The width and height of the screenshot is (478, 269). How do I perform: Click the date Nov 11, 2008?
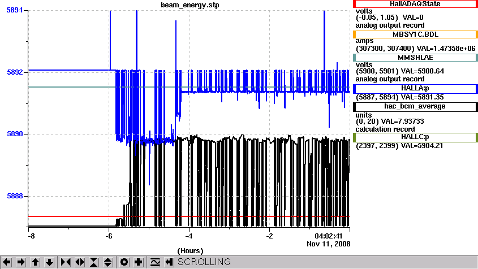[x=328, y=244]
